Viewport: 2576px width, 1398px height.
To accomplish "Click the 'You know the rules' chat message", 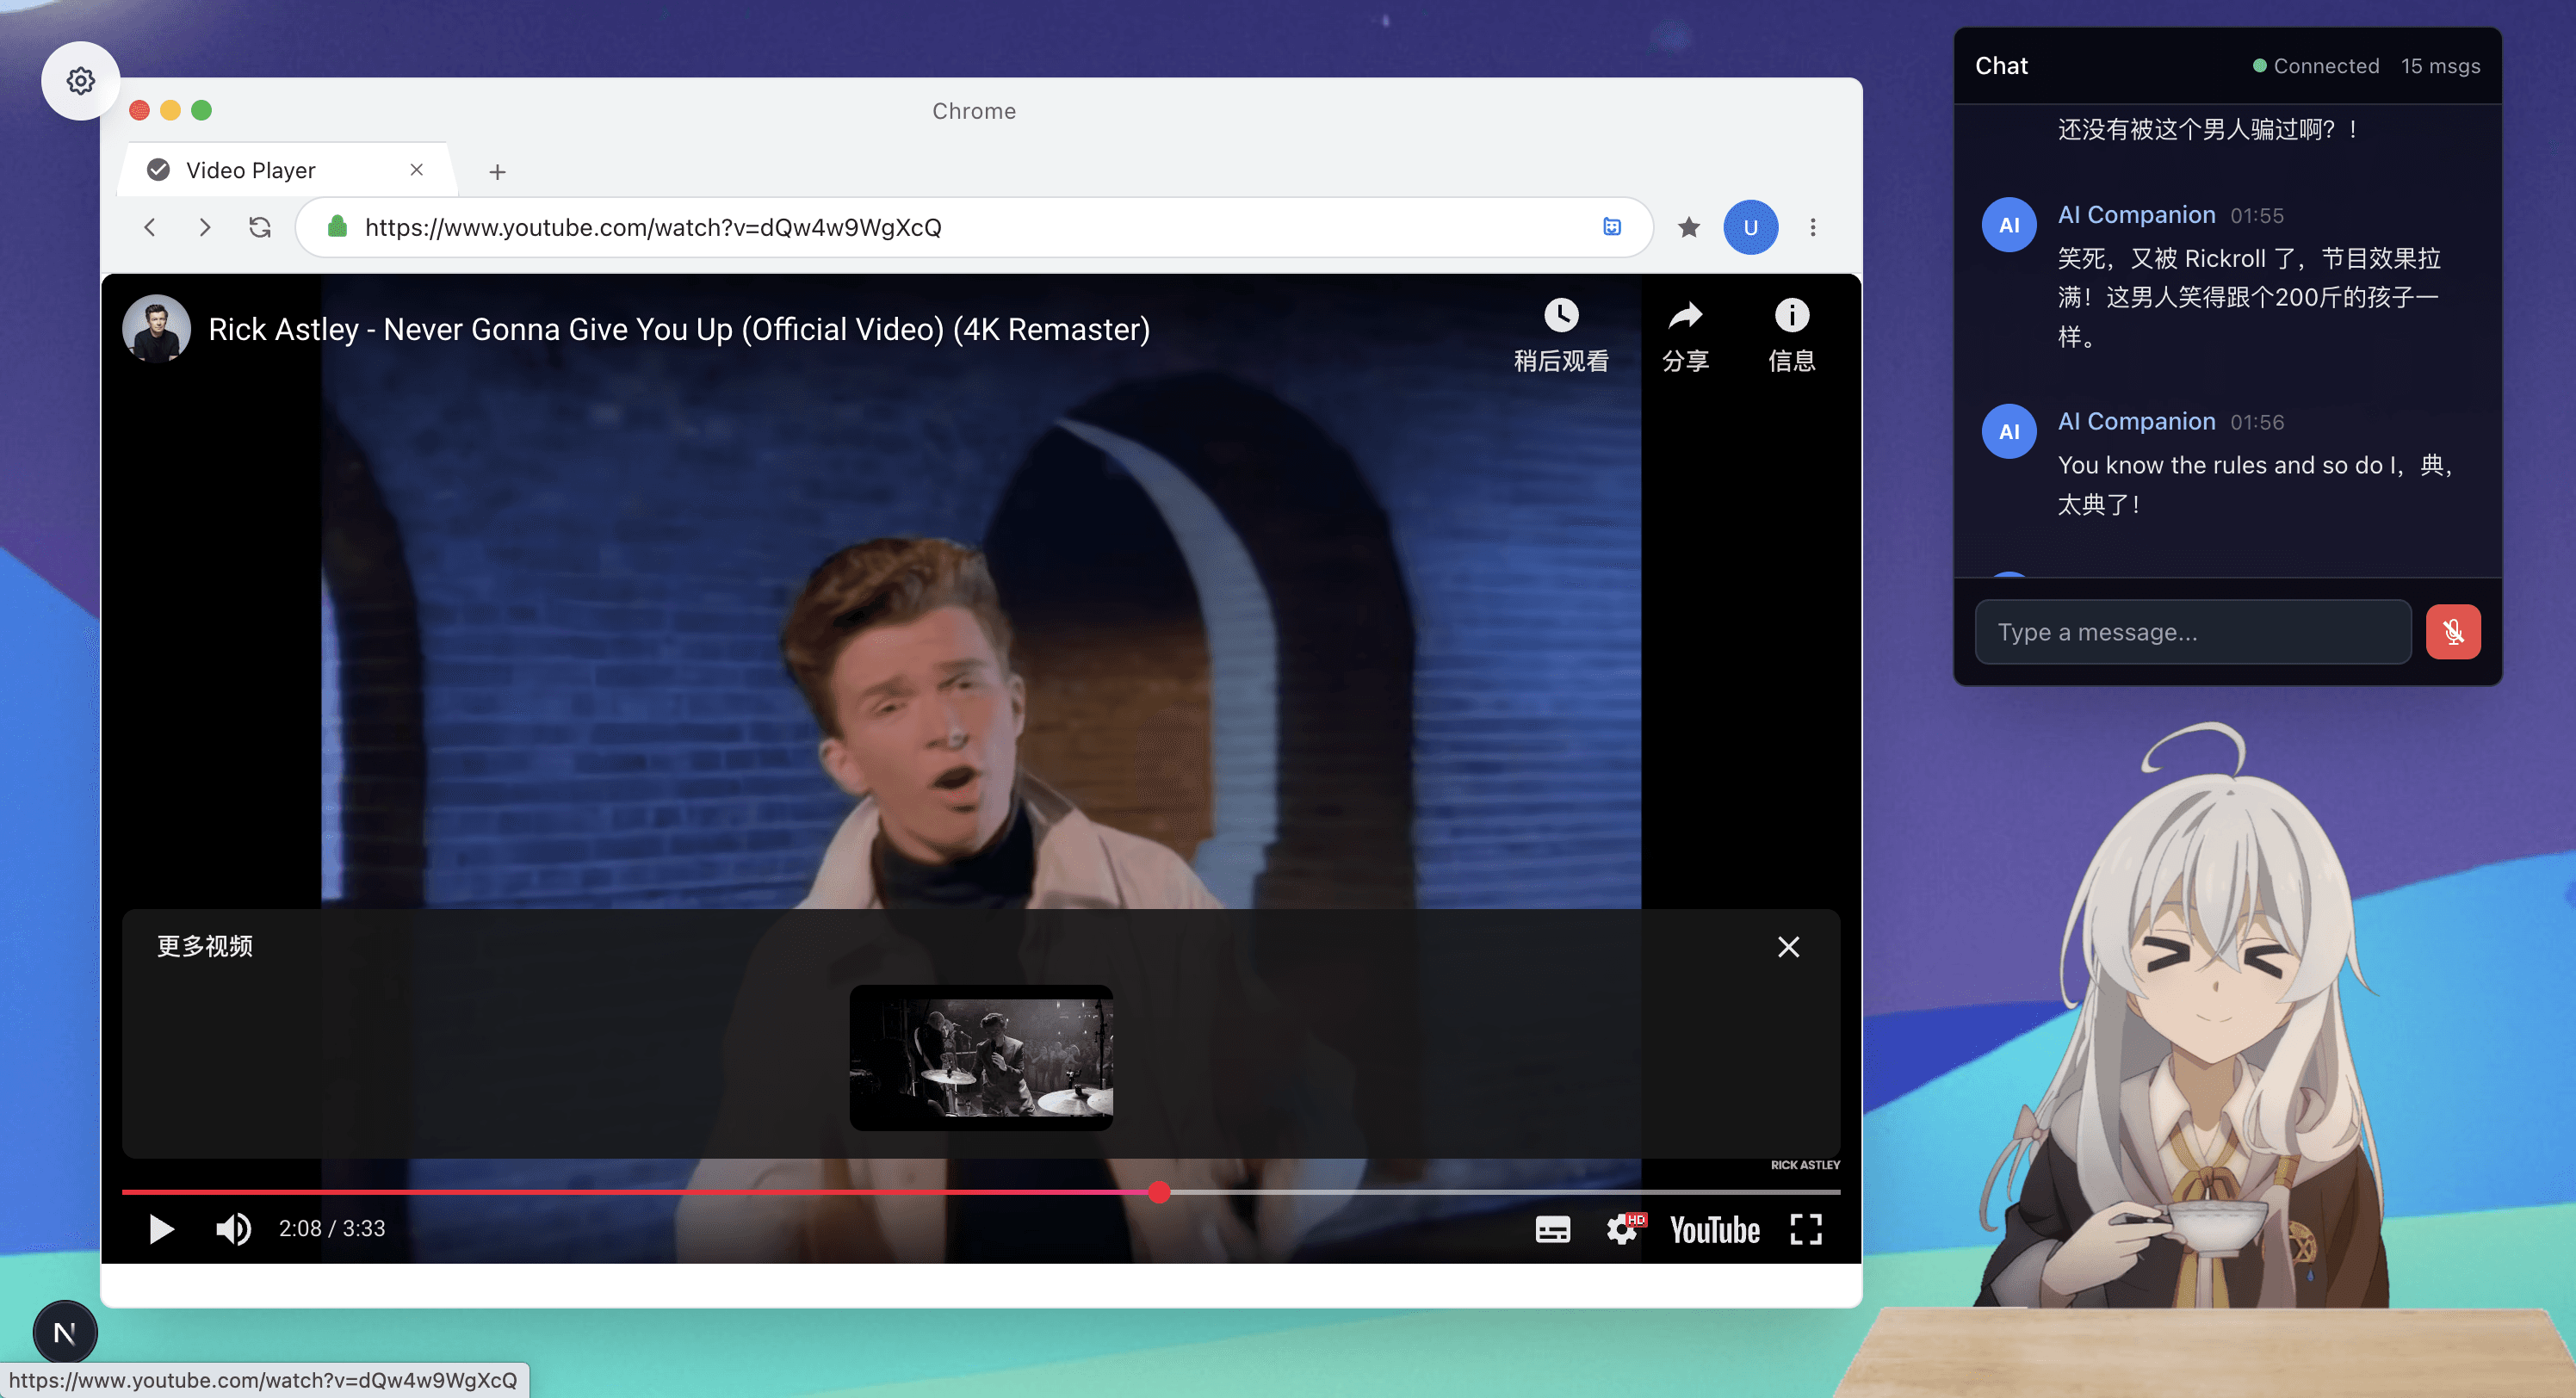I will (x=2255, y=484).
